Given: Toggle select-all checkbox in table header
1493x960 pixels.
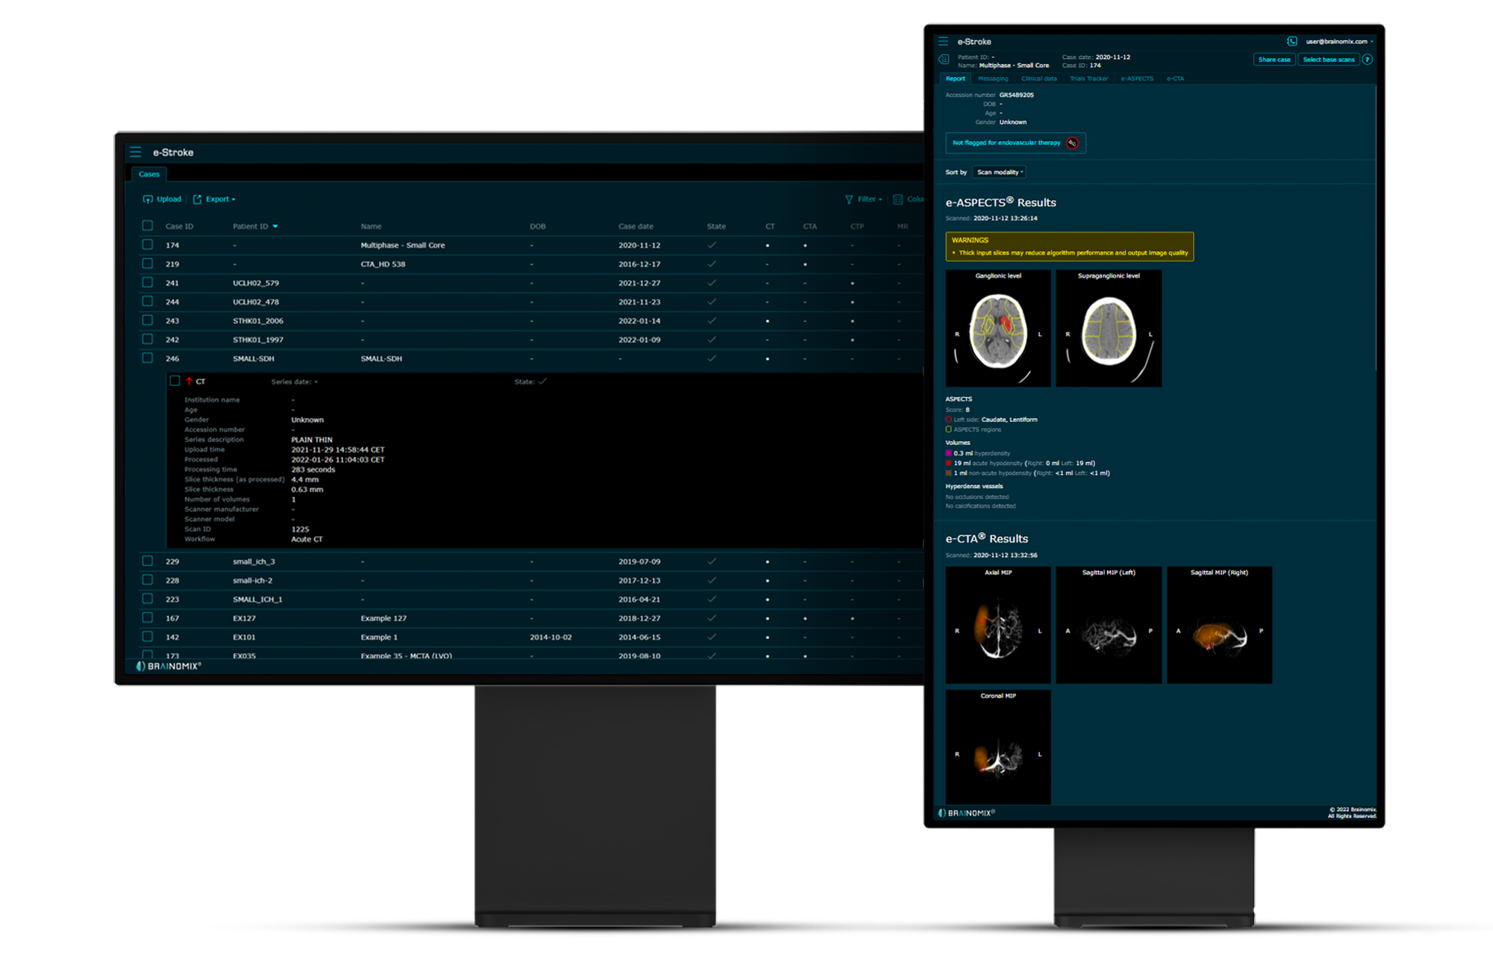Looking at the screenshot, I should click(148, 225).
